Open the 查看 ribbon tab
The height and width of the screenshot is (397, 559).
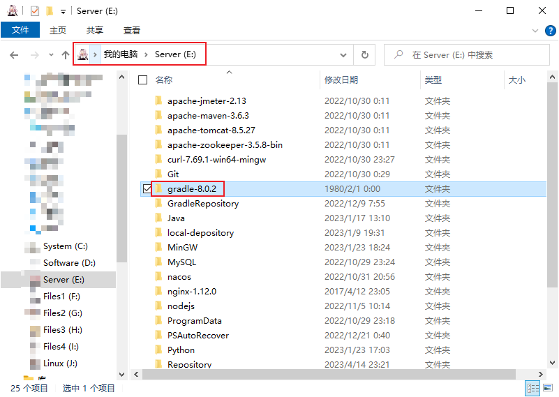(x=132, y=30)
